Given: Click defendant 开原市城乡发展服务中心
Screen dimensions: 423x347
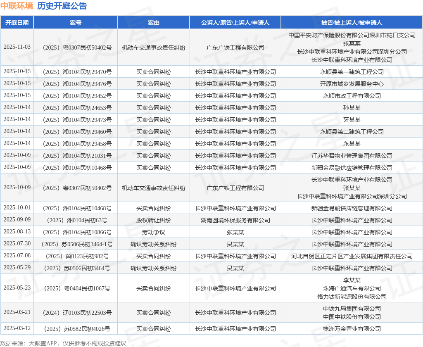Looking at the screenshot, I should [352, 84].
